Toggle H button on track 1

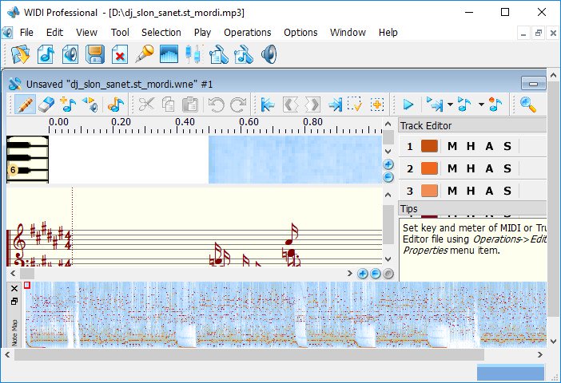pyautogui.click(x=471, y=146)
